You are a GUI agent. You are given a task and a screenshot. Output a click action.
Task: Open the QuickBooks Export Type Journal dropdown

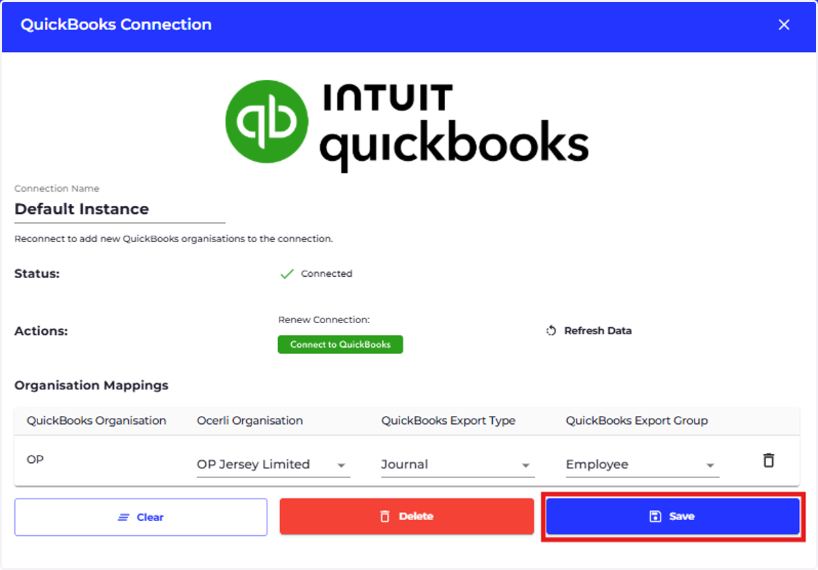(457, 464)
